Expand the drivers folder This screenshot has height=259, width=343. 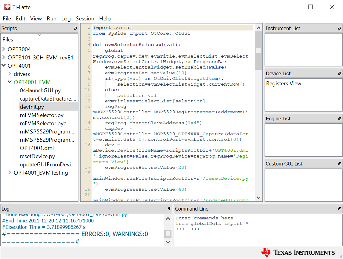tap(10, 74)
